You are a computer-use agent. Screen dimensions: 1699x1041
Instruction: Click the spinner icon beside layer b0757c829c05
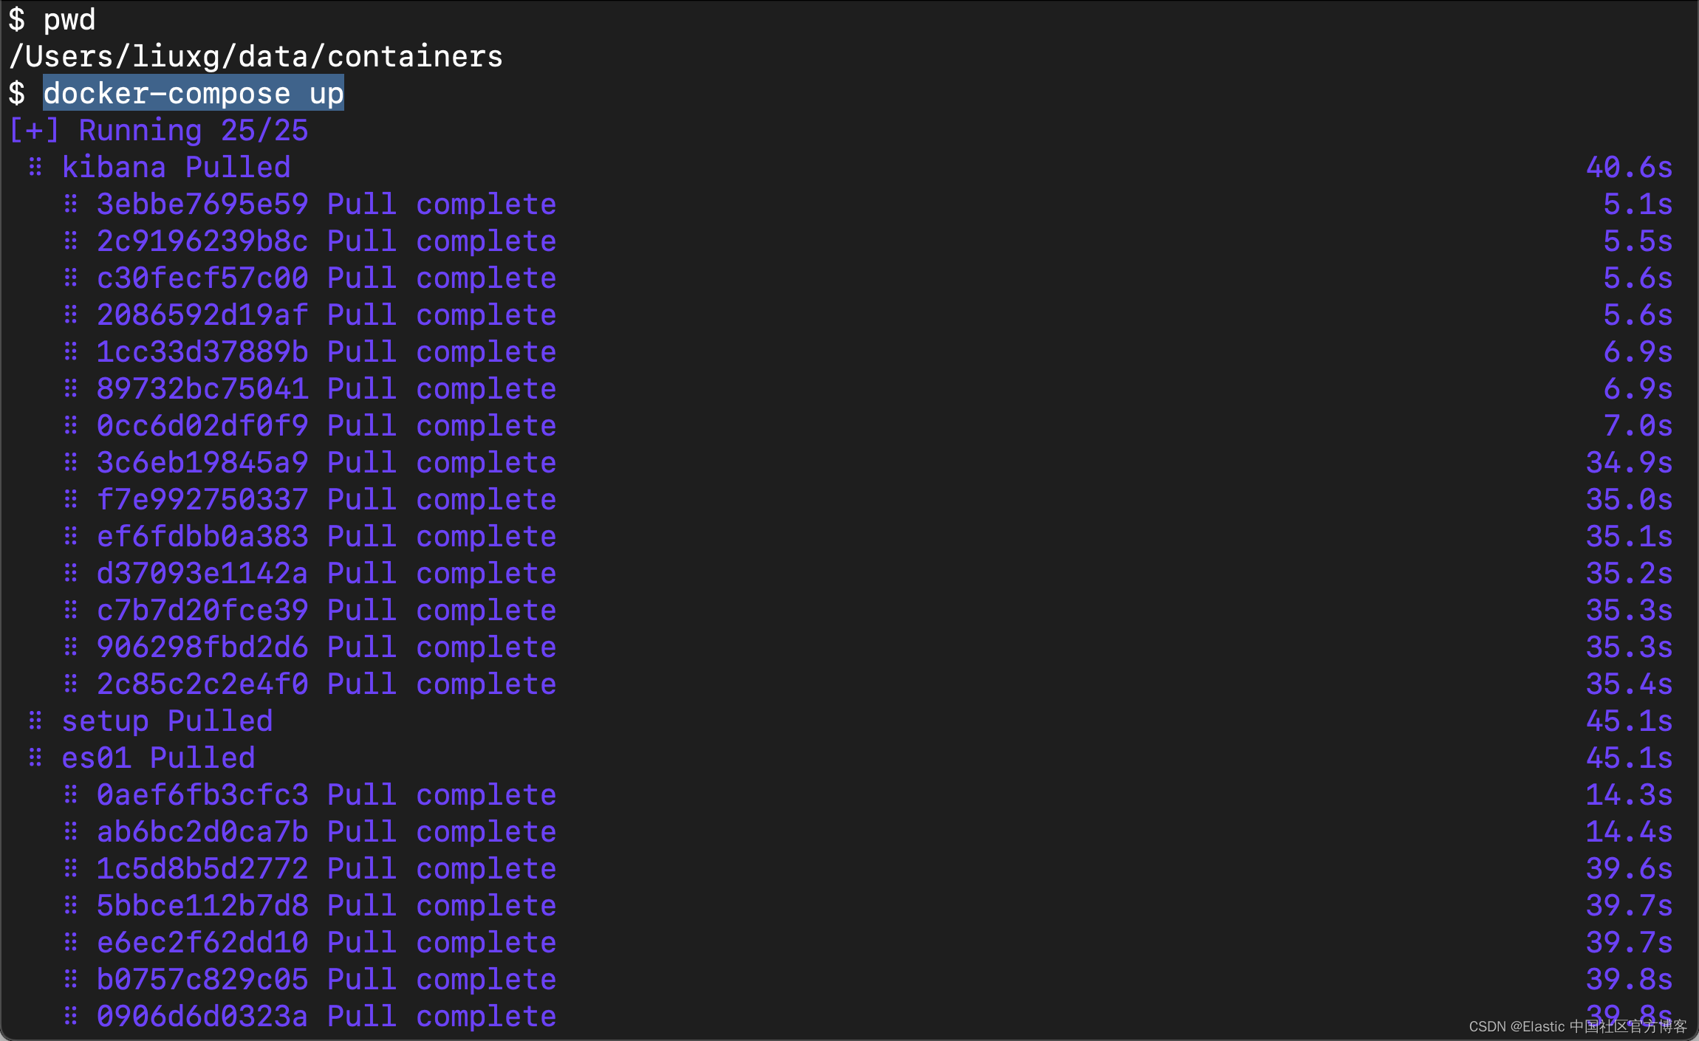71,980
